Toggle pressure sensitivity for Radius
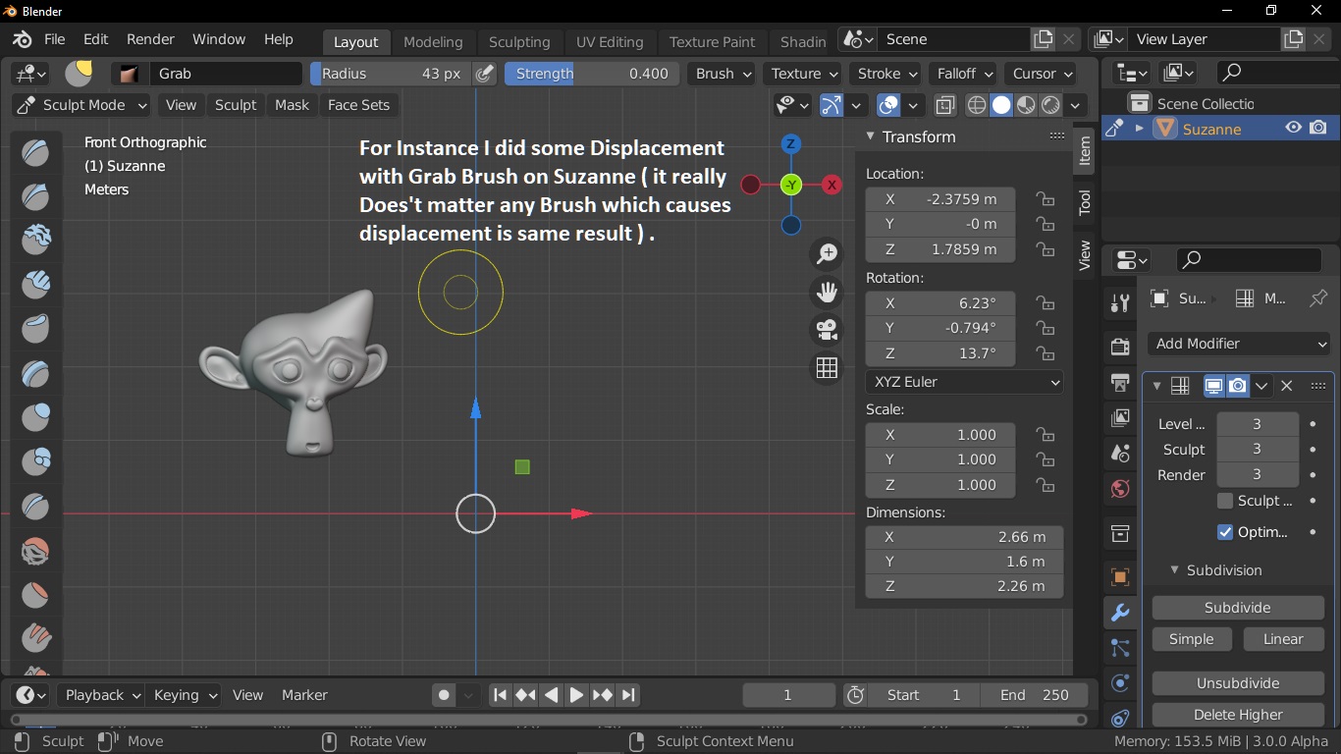 pyautogui.click(x=484, y=74)
